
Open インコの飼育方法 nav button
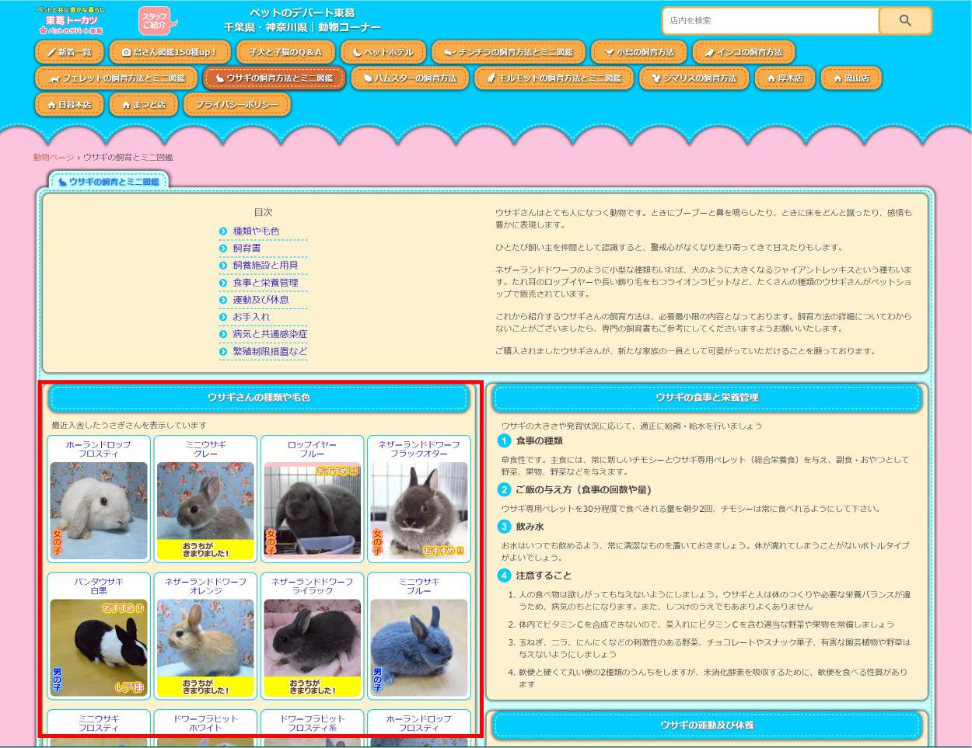click(743, 52)
